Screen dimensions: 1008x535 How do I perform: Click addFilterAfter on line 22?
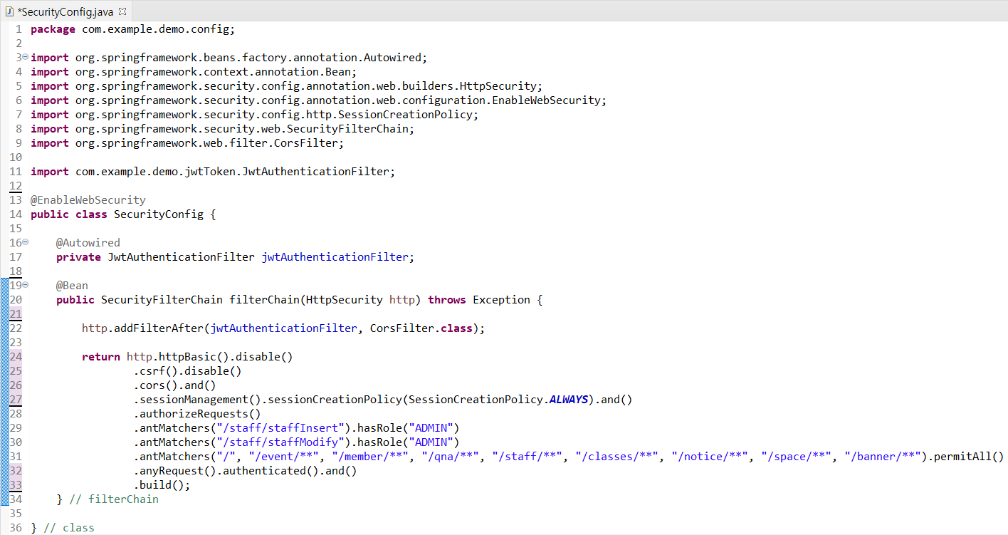pos(159,328)
